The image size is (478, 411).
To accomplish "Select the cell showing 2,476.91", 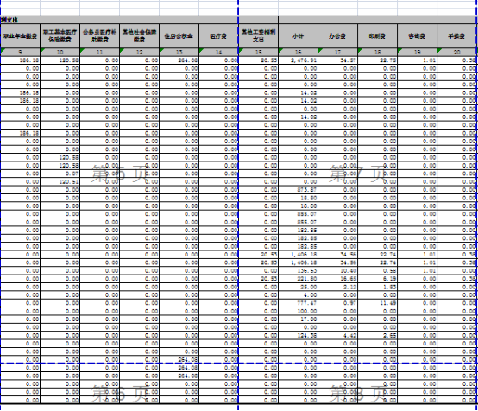I will coord(299,60).
